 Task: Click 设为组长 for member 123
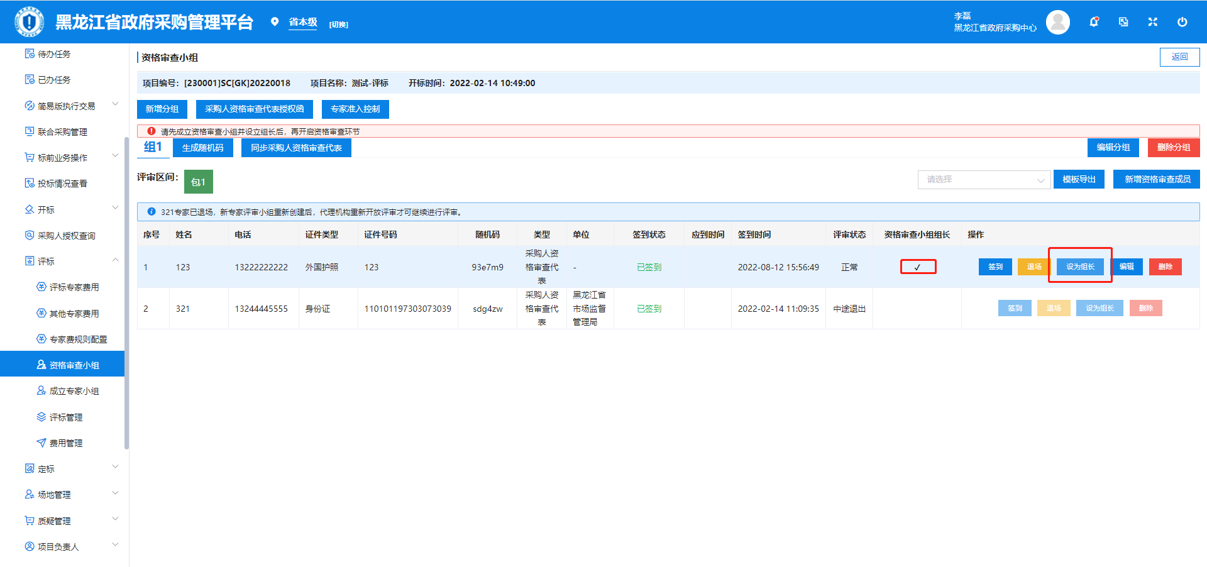pos(1080,267)
